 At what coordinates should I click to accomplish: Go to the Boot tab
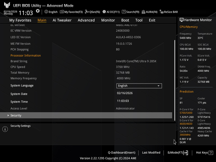(x=125, y=20)
